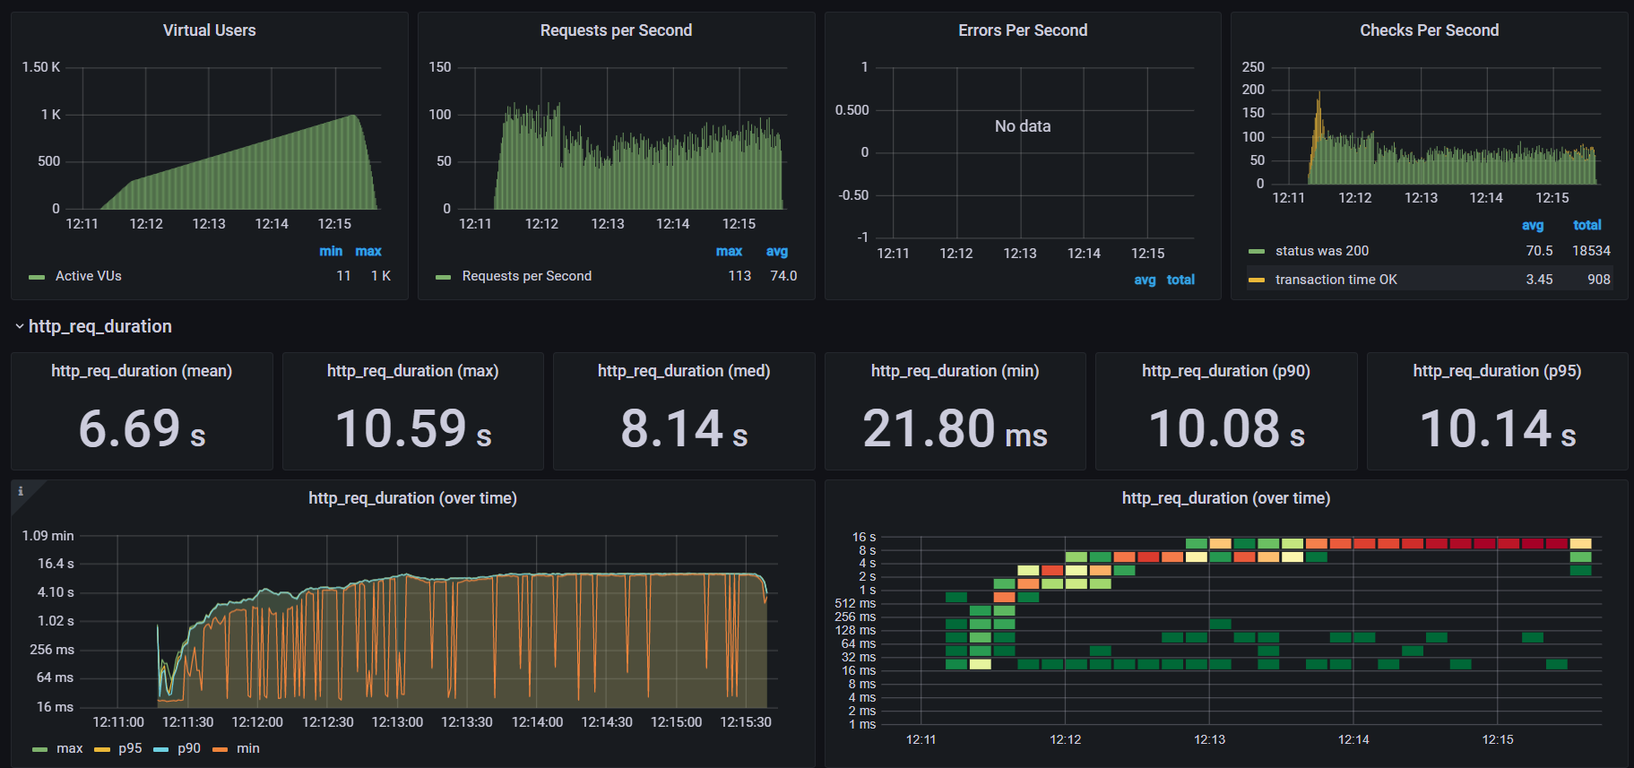Collapse the http_req_duration row chevron

(19, 327)
